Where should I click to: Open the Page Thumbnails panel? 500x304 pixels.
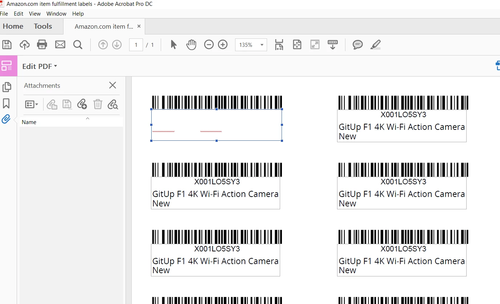pyautogui.click(x=7, y=87)
